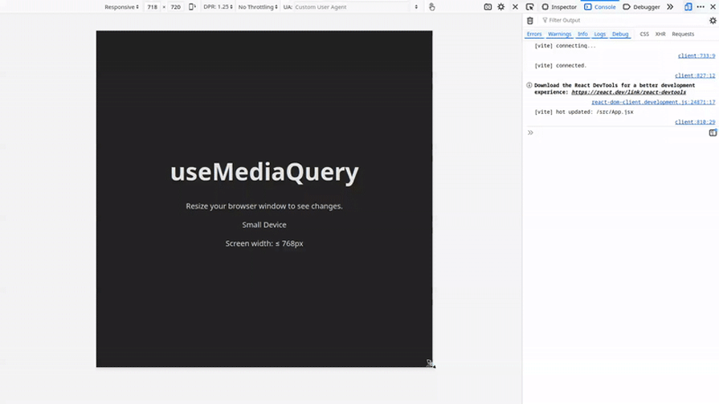Open the DPR 1.25 dropdown
719x404 pixels.
(x=218, y=7)
